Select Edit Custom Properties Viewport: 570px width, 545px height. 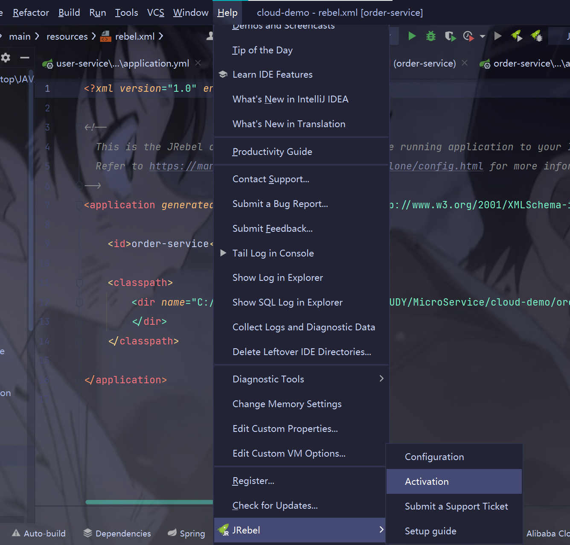click(x=301, y=428)
